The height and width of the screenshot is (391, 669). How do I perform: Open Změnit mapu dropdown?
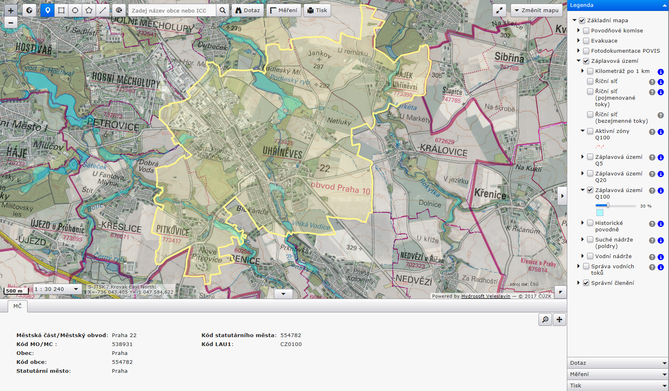tap(536, 11)
